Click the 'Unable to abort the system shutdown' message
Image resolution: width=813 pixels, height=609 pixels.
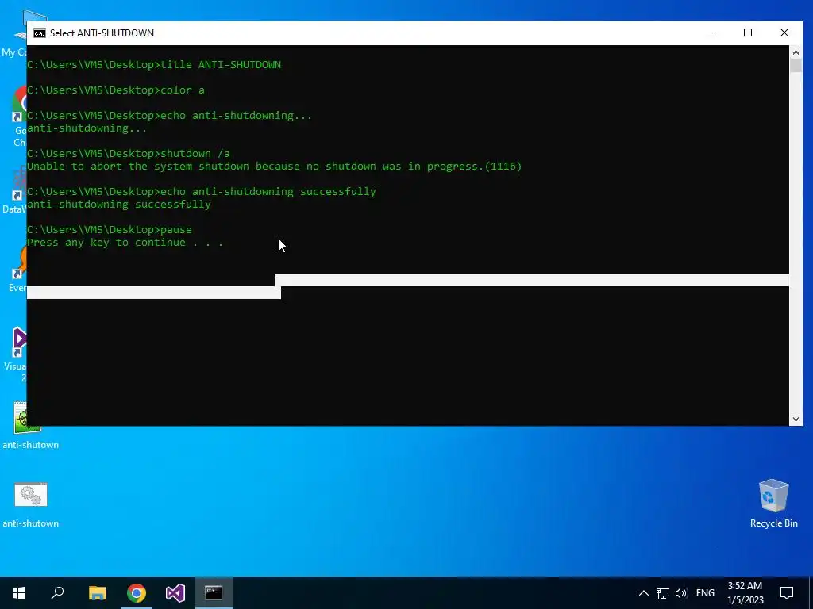[x=274, y=167]
